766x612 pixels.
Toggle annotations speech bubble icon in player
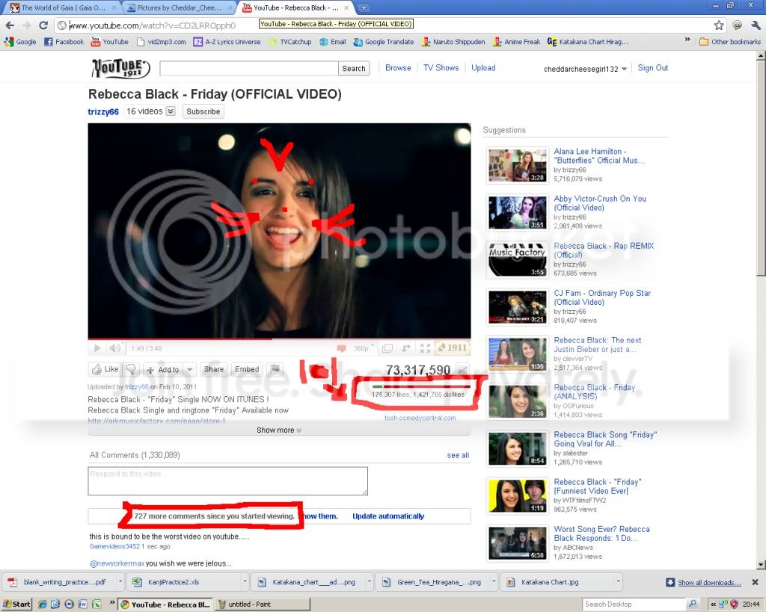(341, 348)
